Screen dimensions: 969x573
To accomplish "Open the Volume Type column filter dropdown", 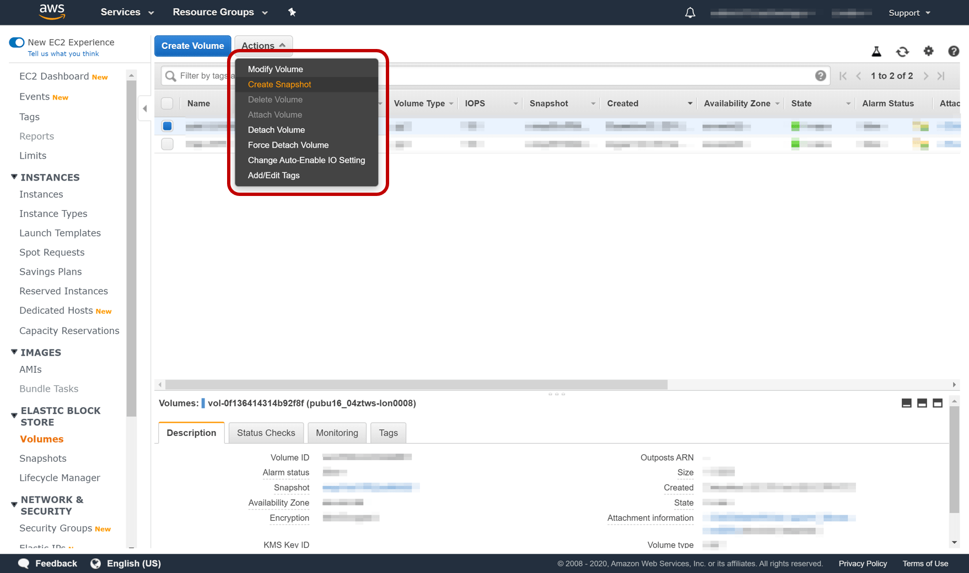I will (x=451, y=103).
